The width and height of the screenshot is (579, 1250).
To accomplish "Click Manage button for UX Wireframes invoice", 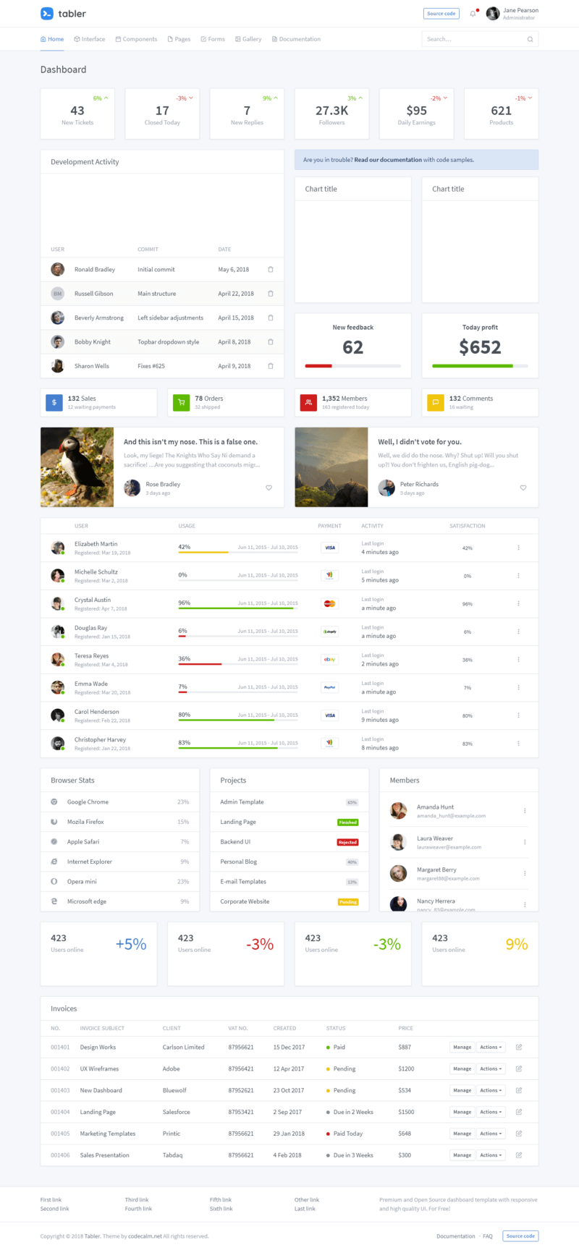I will 462,1069.
